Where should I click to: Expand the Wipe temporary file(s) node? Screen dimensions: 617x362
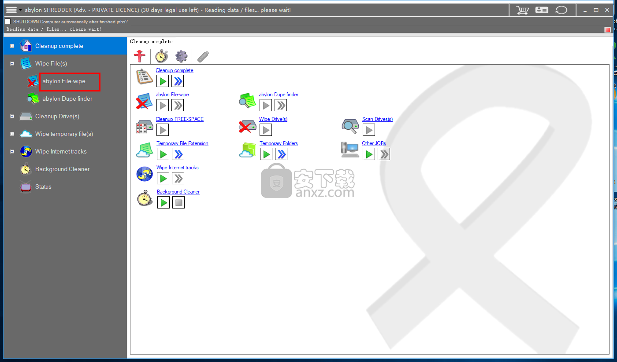[x=12, y=134]
